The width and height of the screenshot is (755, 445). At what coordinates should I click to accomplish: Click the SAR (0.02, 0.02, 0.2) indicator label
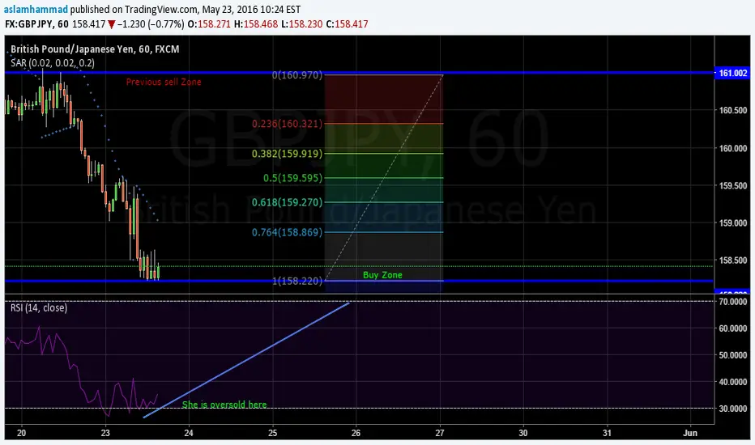(53, 63)
